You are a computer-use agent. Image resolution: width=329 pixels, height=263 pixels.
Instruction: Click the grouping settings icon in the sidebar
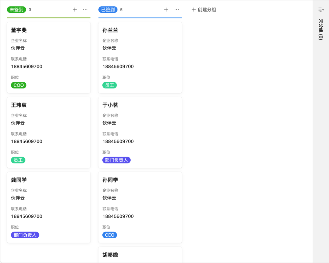(320, 9)
